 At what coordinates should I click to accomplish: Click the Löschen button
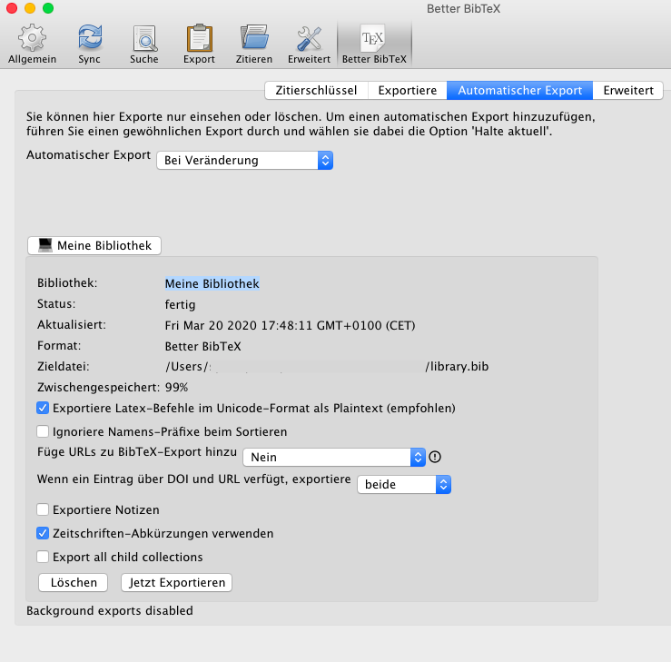(x=74, y=582)
